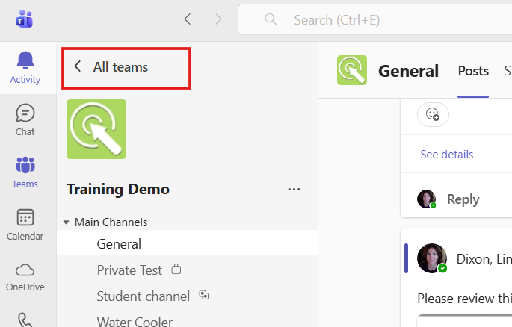Click the See details link
512x327 pixels.
[446, 155]
